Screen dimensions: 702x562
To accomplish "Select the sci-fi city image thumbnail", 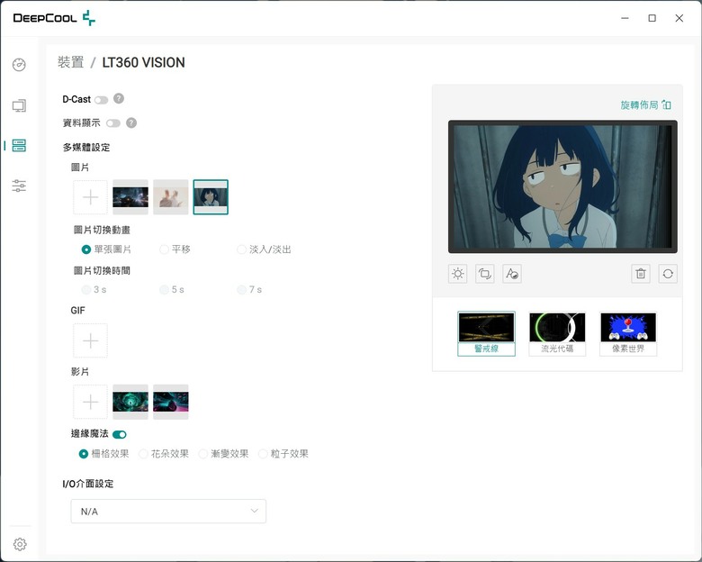I will [x=130, y=197].
